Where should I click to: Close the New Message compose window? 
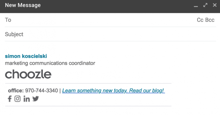[215, 5]
